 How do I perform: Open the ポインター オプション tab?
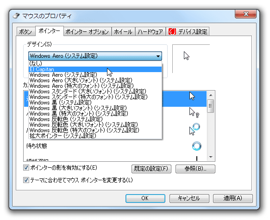87,31
